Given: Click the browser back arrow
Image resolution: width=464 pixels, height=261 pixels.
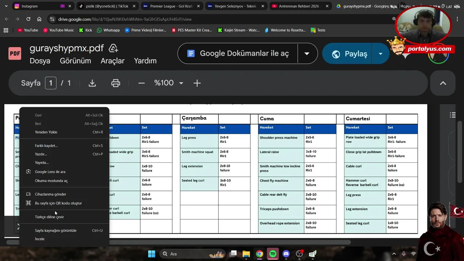Looking at the screenshot, I should (x=7, y=19).
